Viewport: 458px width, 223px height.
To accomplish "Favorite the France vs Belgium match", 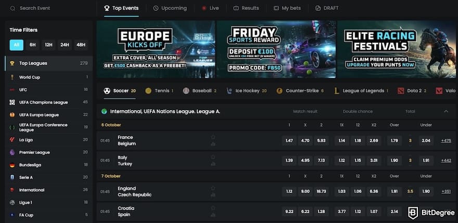I will 213,137.
